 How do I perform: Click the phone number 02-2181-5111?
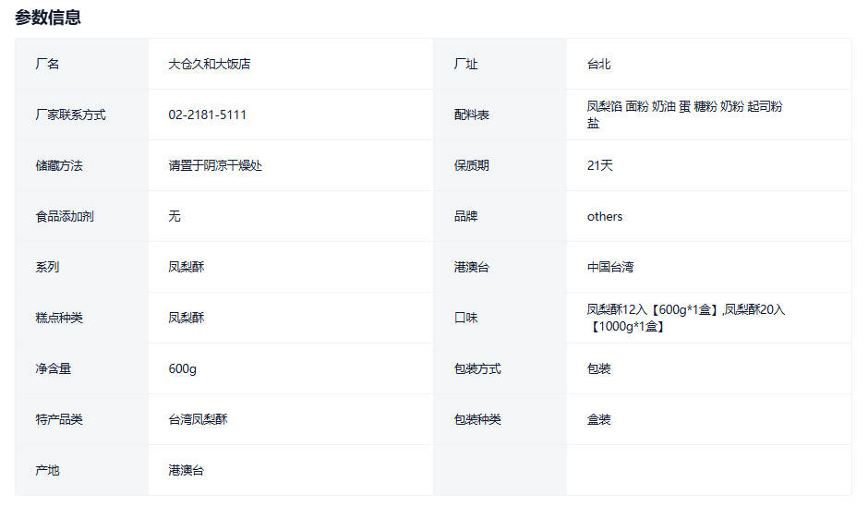coord(207,115)
